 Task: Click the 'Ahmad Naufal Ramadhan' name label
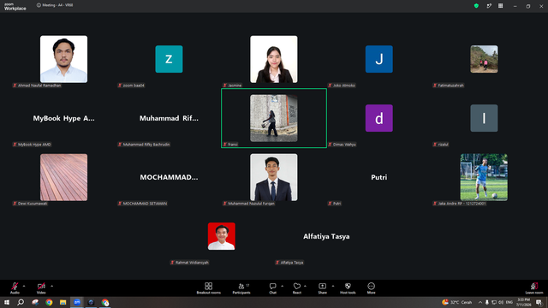(37, 86)
